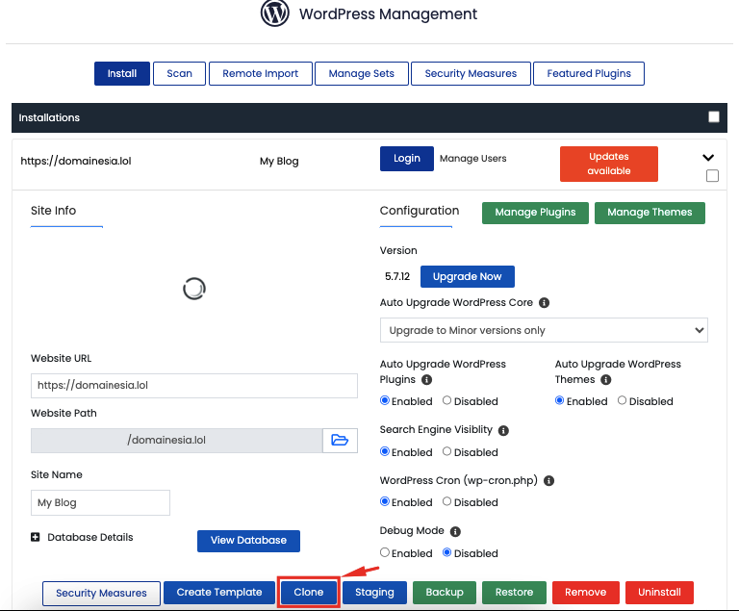Show info icon for WordPress Cron
739x611 pixels.
click(x=548, y=481)
